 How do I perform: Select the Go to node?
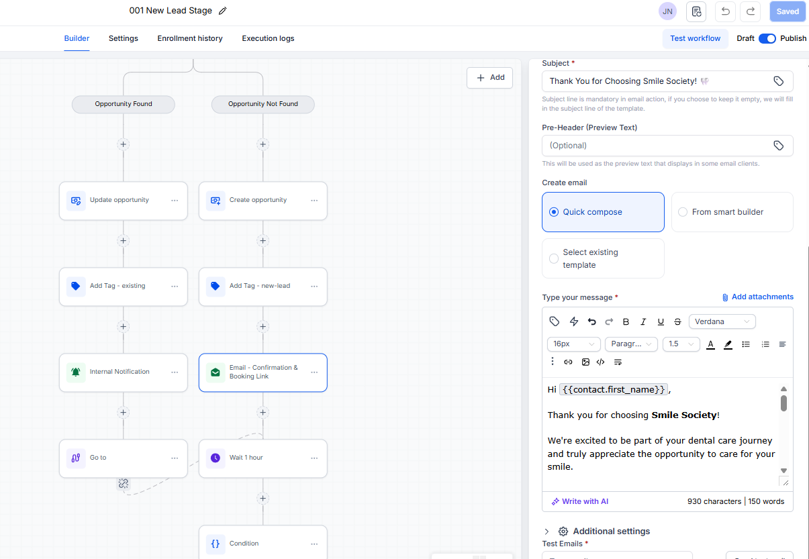point(124,458)
